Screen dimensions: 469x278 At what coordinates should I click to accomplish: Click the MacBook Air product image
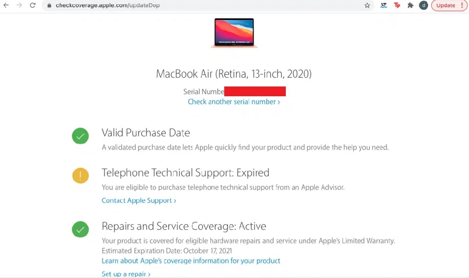pos(234,33)
